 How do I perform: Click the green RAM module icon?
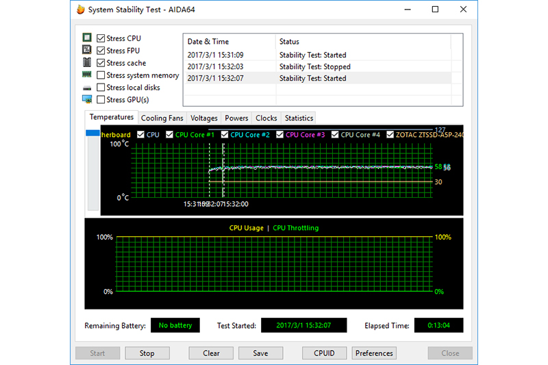coord(87,75)
